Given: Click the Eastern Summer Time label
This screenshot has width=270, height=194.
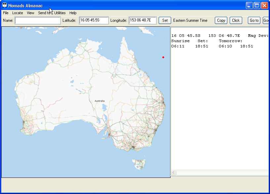Looking at the screenshot, I should click(x=190, y=20).
